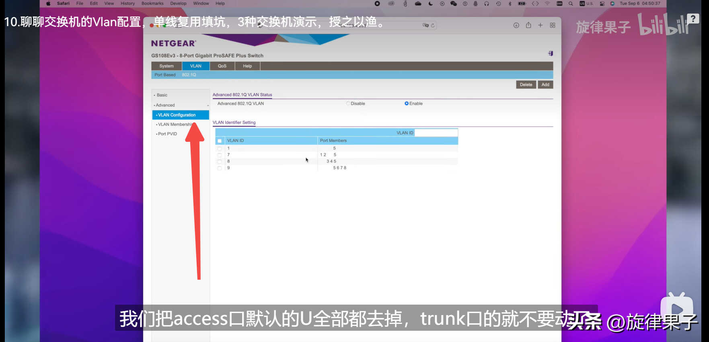Switch to the System tab

(x=166, y=66)
